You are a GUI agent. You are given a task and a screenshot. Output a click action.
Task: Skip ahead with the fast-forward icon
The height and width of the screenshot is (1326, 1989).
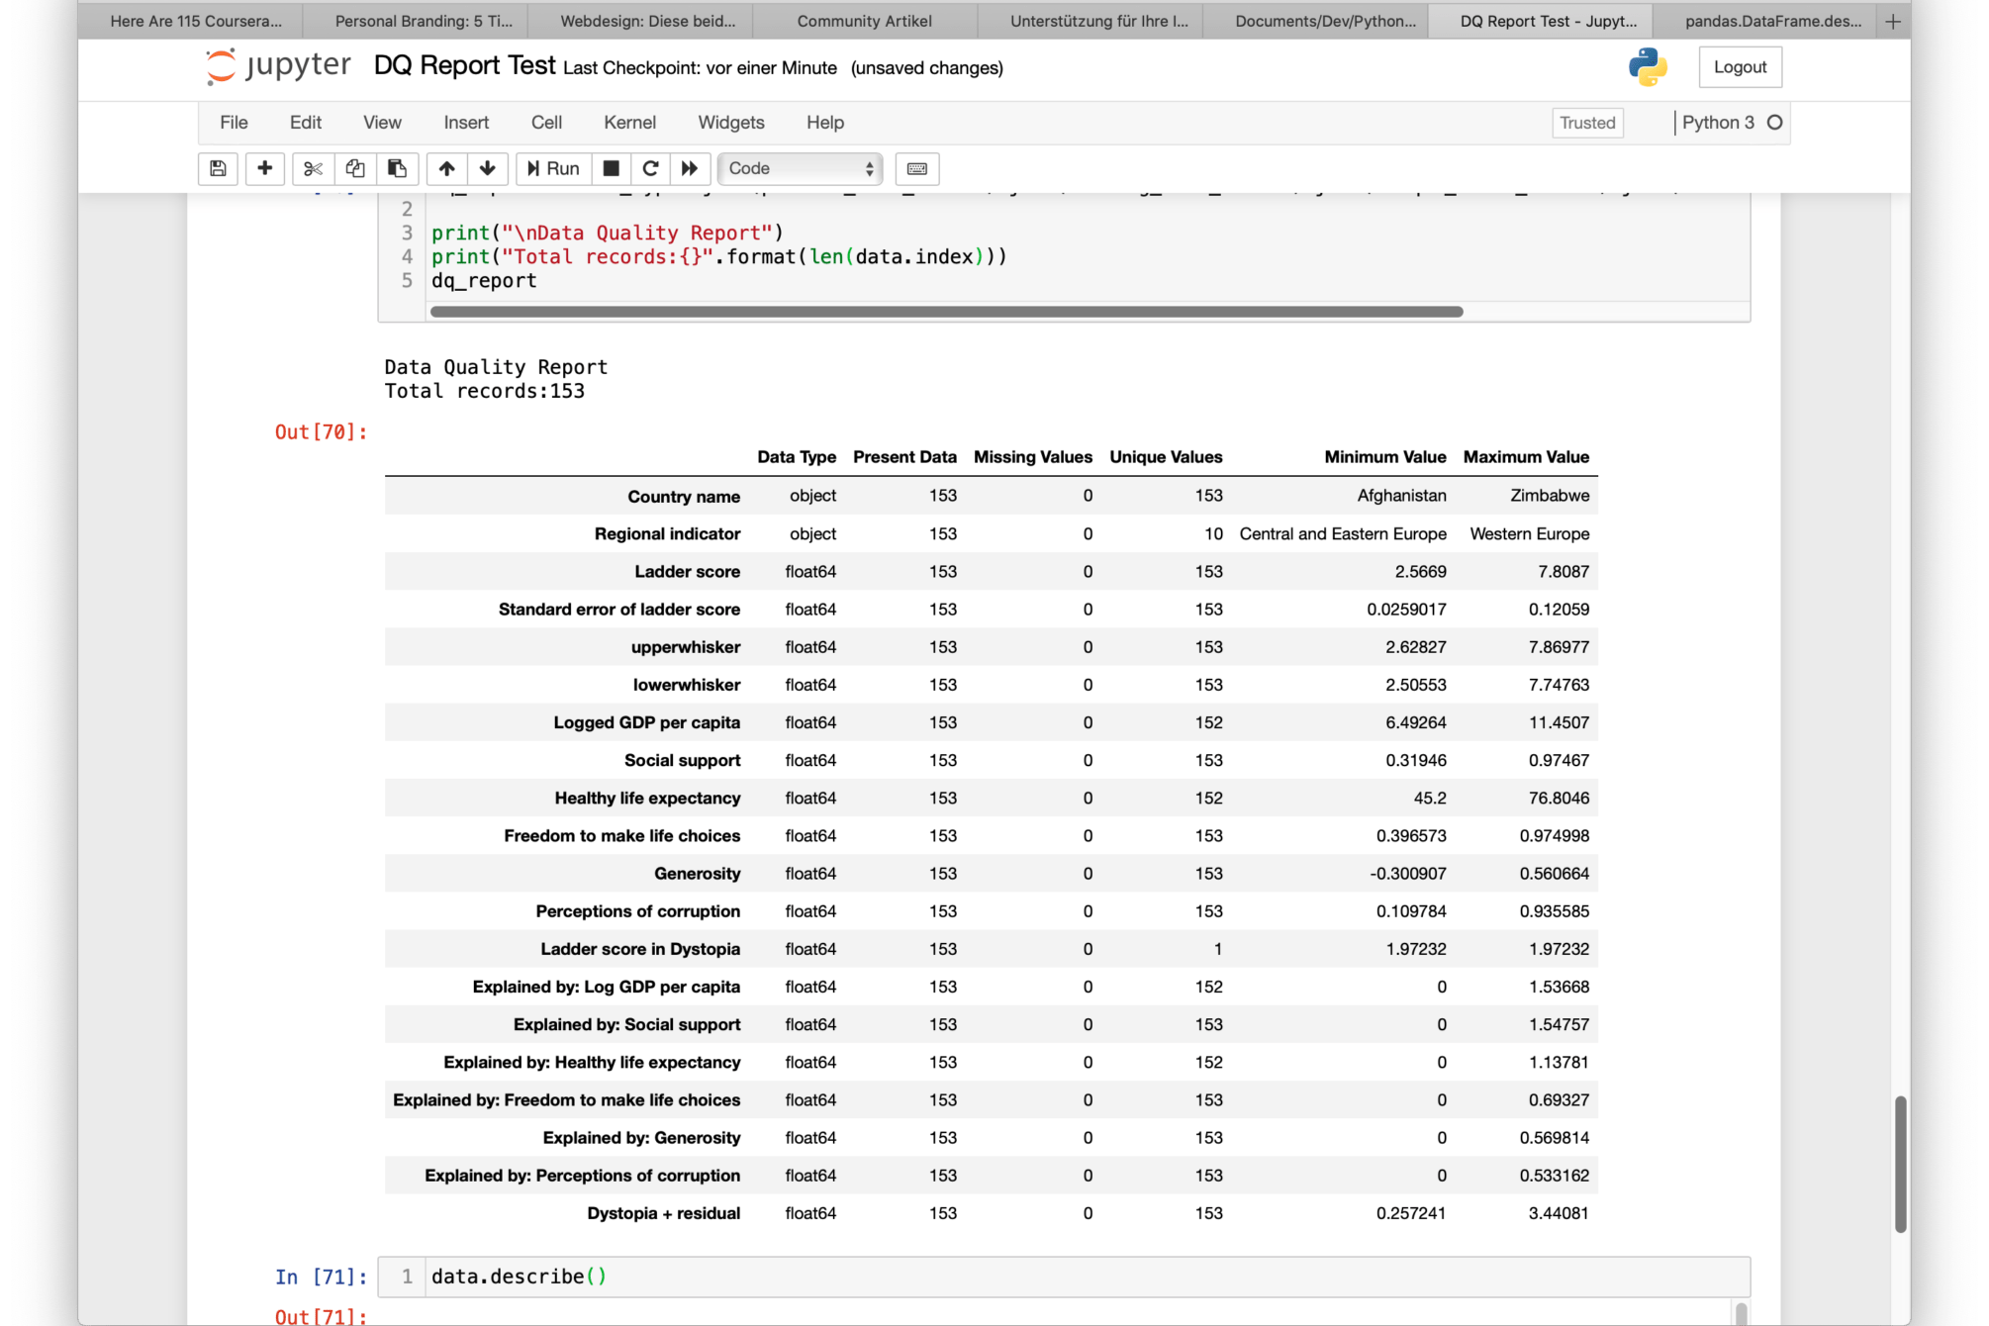point(690,168)
